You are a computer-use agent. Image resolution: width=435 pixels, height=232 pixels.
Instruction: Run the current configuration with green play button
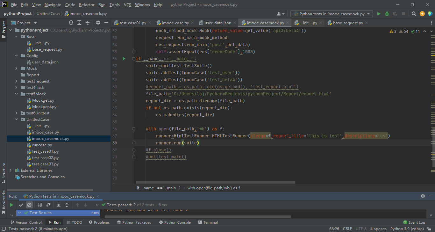coord(379,14)
